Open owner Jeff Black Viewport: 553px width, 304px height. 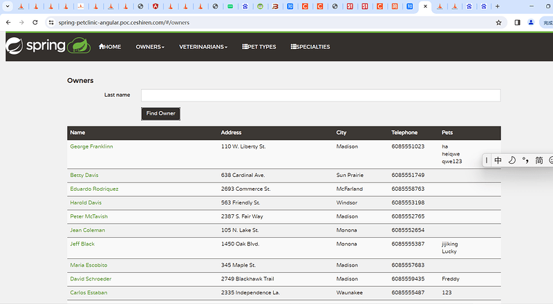(82, 244)
